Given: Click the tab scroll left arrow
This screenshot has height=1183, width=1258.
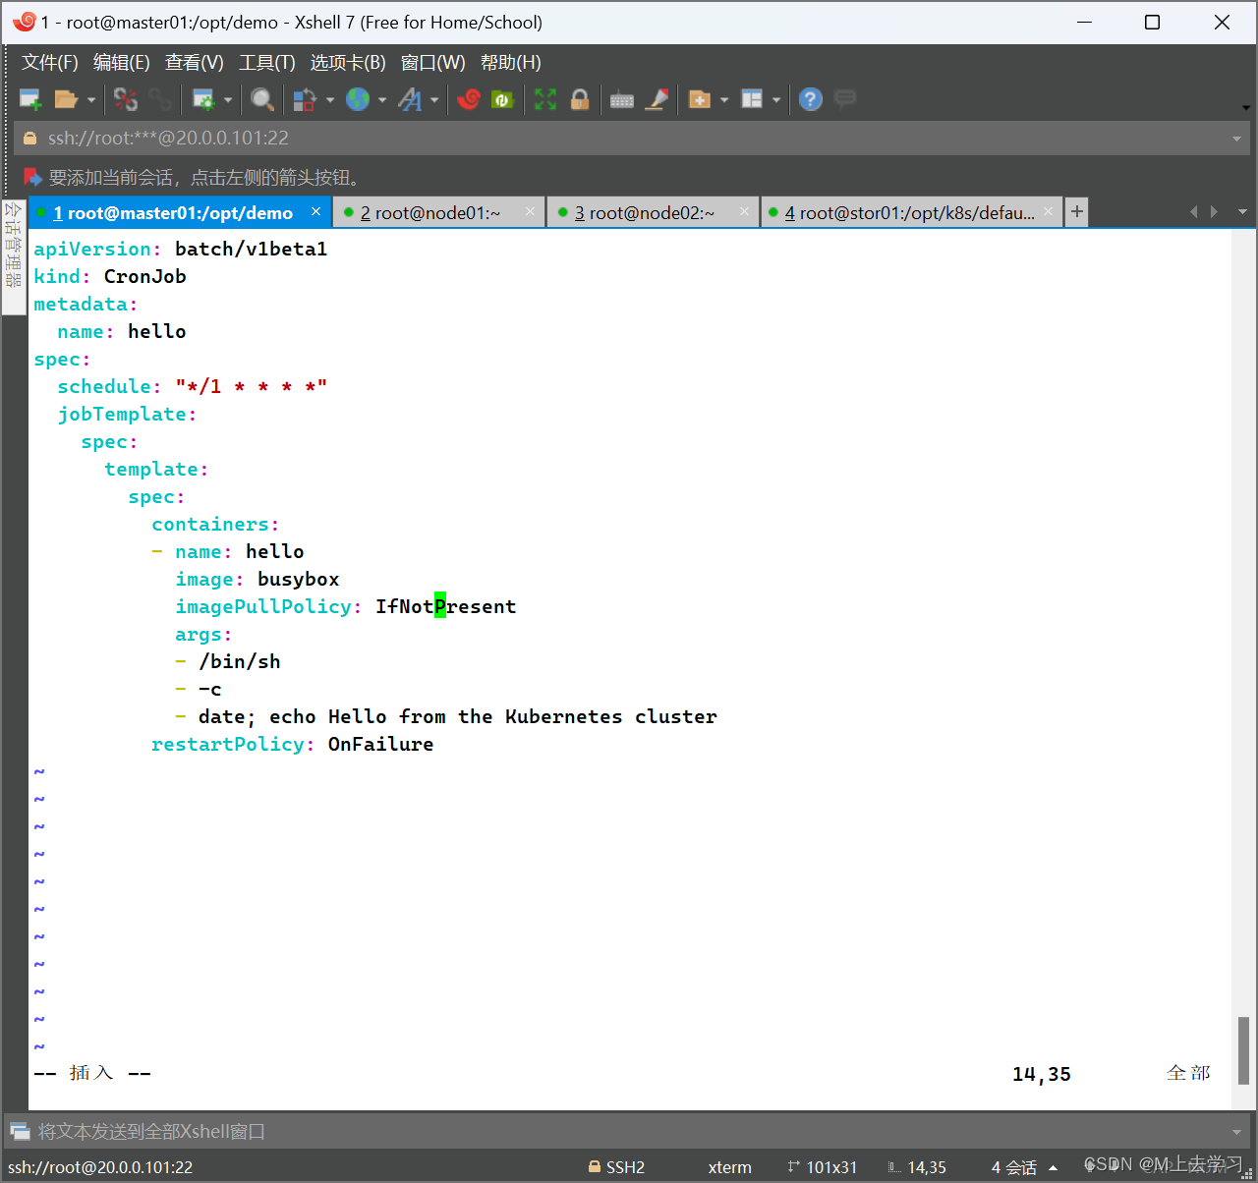Looking at the screenshot, I should pos(1194,212).
